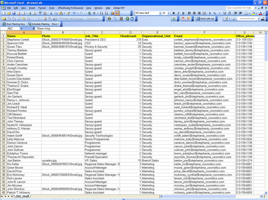The height and width of the screenshot is (200, 268).
Task: Expand the Name Box dropdown
Action: tap(21, 29)
